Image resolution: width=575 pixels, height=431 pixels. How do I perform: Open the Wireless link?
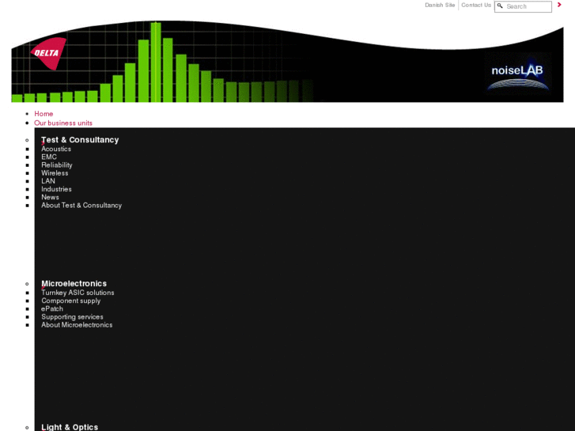[55, 173]
